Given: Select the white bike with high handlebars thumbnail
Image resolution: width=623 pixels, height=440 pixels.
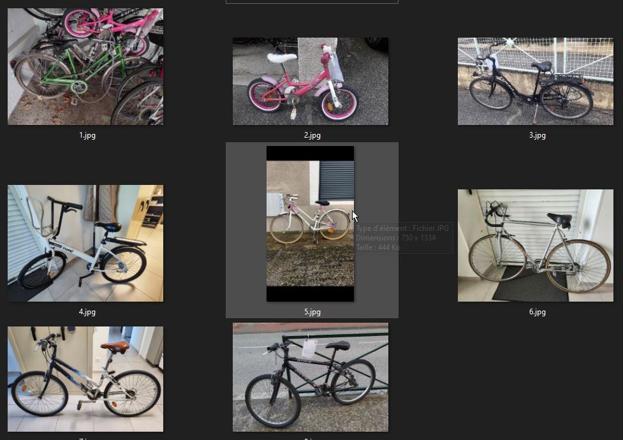Looking at the screenshot, I should pos(85,243).
